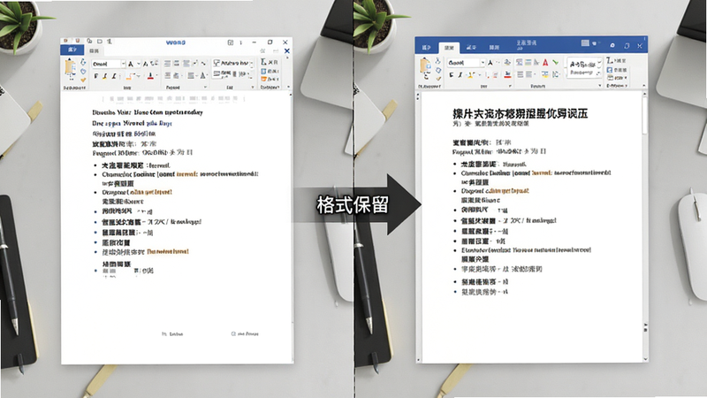This screenshot has height=398, width=707.
Task: Open the highlight color dropdown, left window
Action: coord(139,76)
